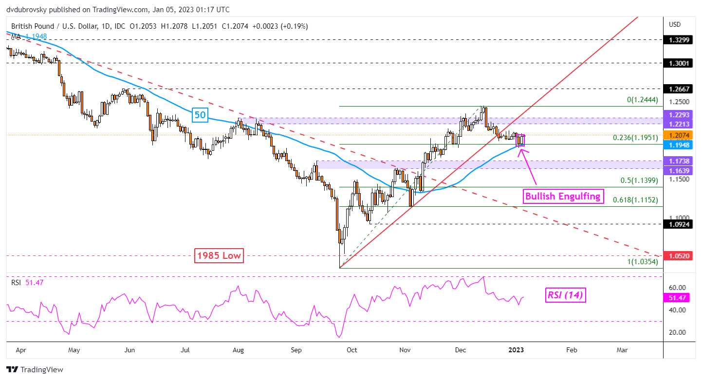Click the 1.2293 purple price label
This screenshot has width=702, height=380.
pos(677,115)
